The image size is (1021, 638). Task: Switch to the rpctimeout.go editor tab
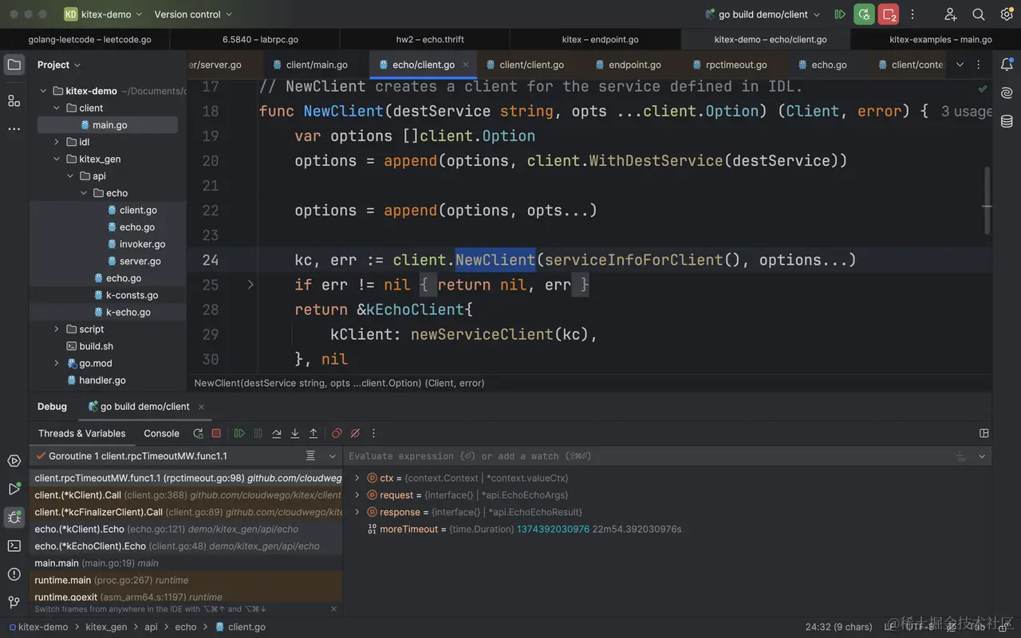coord(735,65)
